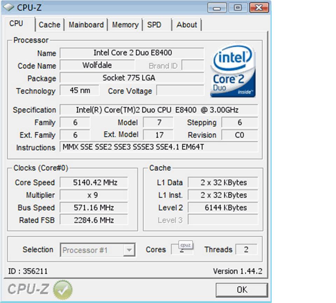336x303 pixels.
Task: Click the Technology value 45 nm
Action: [x=80, y=90]
